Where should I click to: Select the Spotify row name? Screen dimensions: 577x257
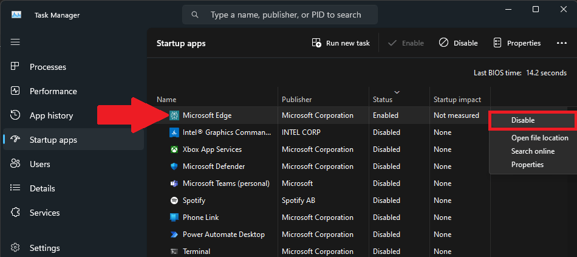194,200
